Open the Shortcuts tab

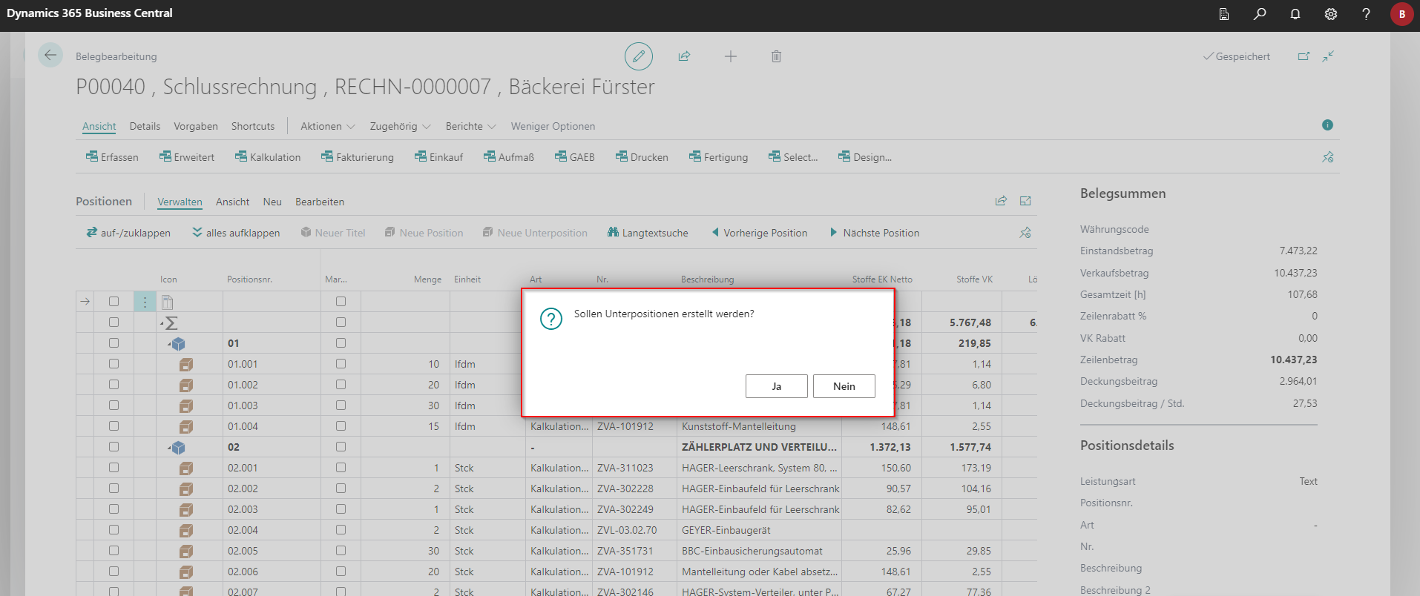(253, 126)
